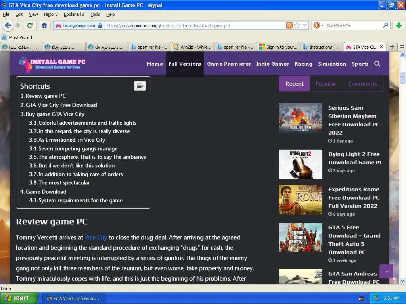
Task: Reload the current page
Action: (30, 25)
